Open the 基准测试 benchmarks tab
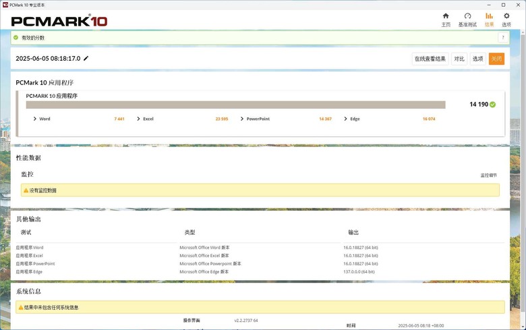Screen dimensions: 526x330 click(x=467, y=20)
